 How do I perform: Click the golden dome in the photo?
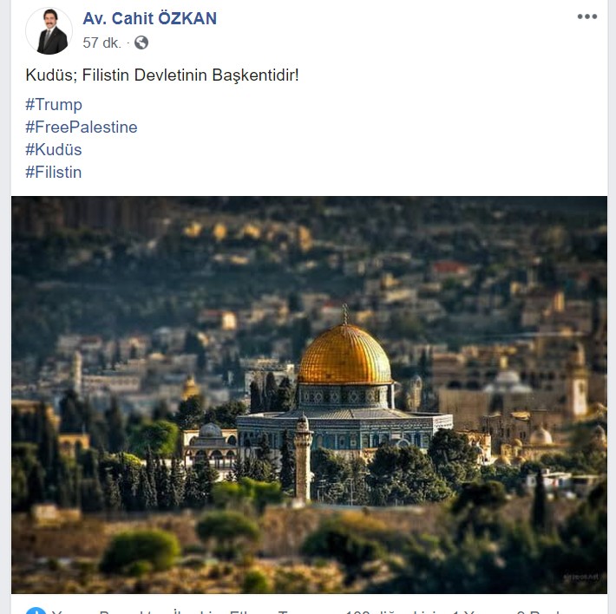[345, 355]
